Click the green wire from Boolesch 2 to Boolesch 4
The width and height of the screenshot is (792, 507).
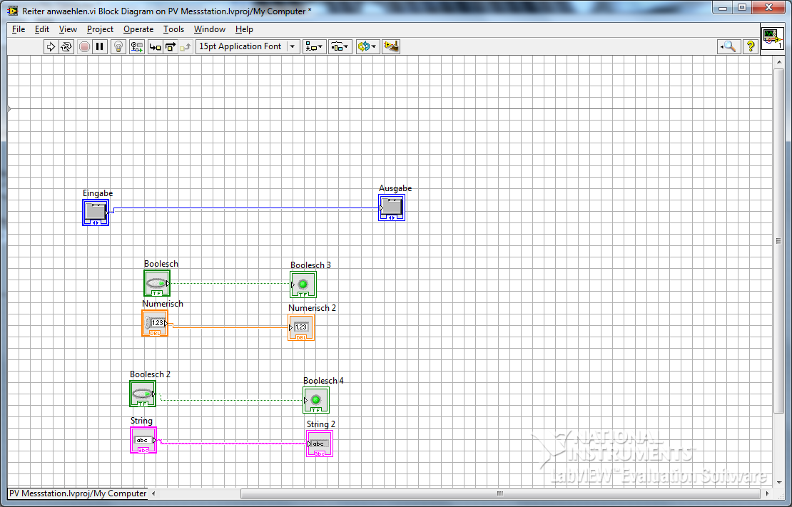click(233, 400)
